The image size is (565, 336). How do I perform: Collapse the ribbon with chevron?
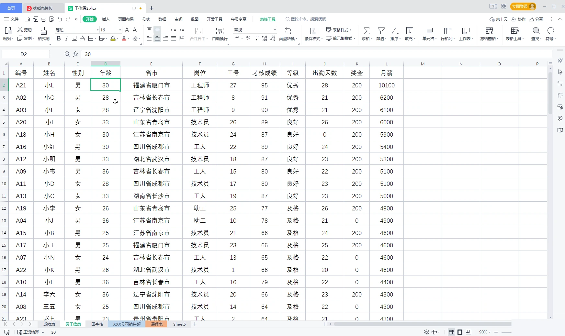coord(560,19)
